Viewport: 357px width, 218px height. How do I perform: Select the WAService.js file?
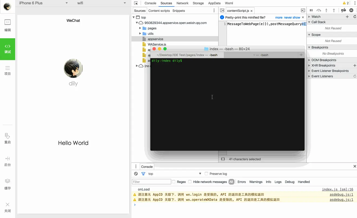(x=157, y=44)
